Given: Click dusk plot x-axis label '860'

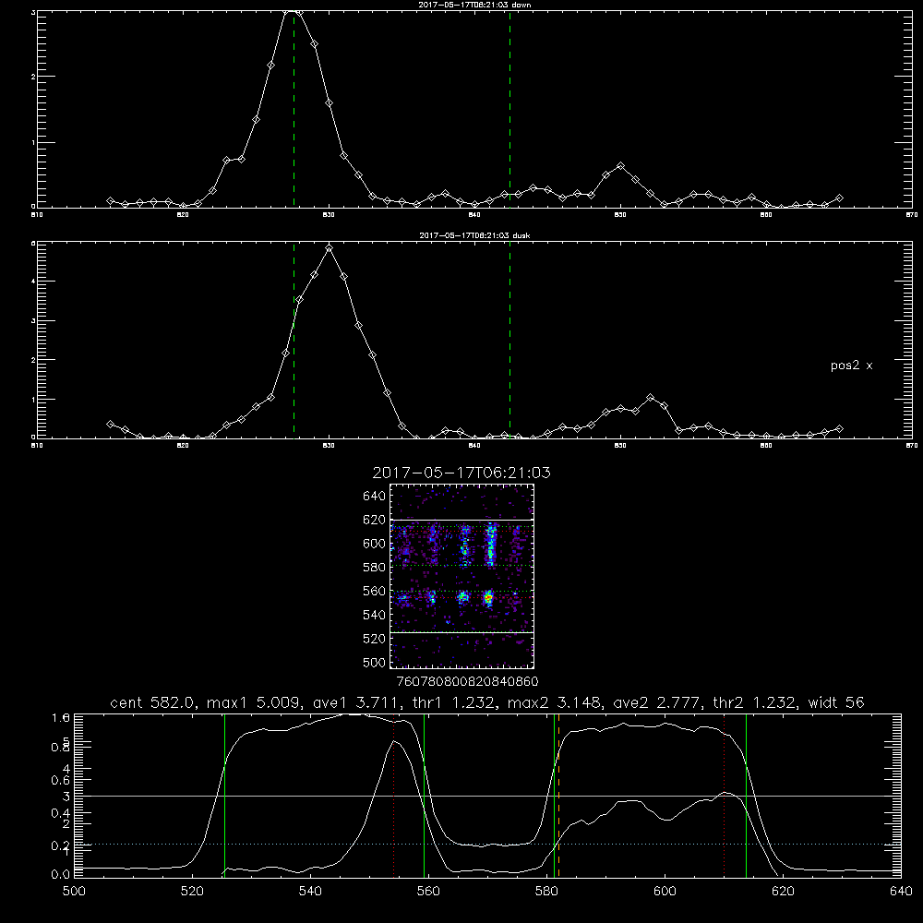Looking at the screenshot, I should (766, 446).
